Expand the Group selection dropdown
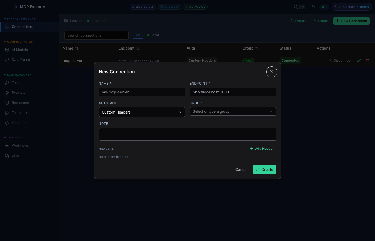The width and height of the screenshot is (375, 241). pyautogui.click(x=233, y=111)
